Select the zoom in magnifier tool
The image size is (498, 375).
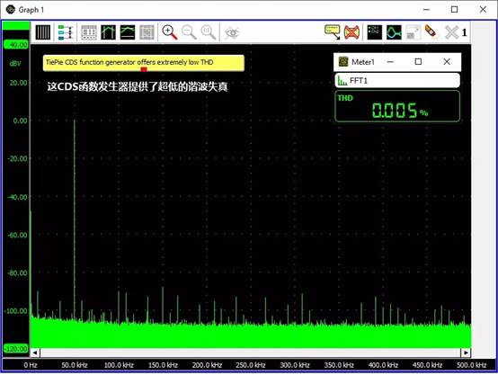[x=170, y=32]
